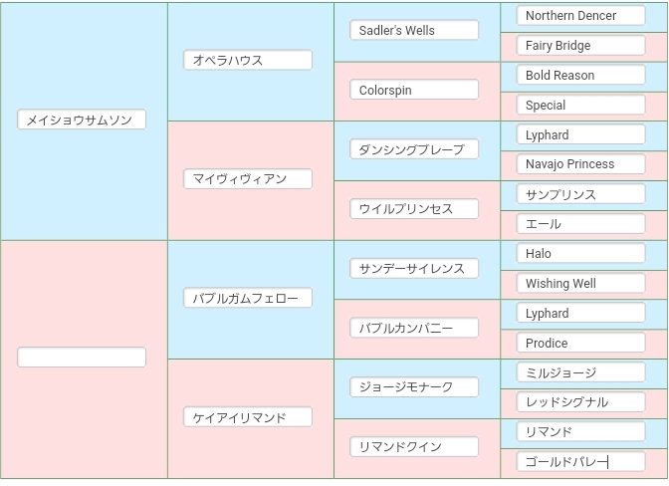The image size is (669, 486).
Task: Click the バブルカンパニー field
Action: (414, 328)
